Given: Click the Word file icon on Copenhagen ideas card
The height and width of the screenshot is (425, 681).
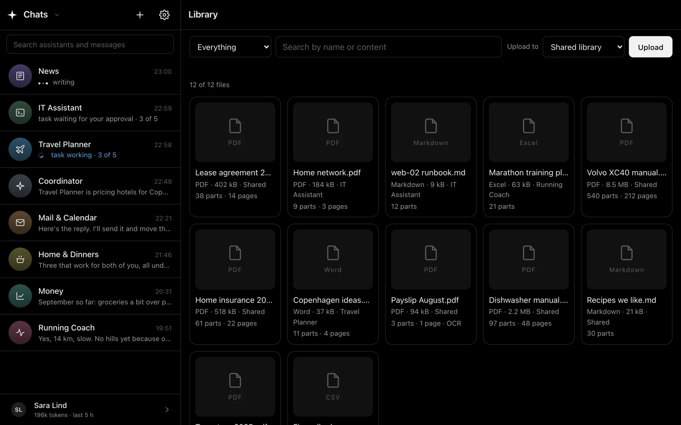Looking at the screenshot, I should [x=333, y=253].
